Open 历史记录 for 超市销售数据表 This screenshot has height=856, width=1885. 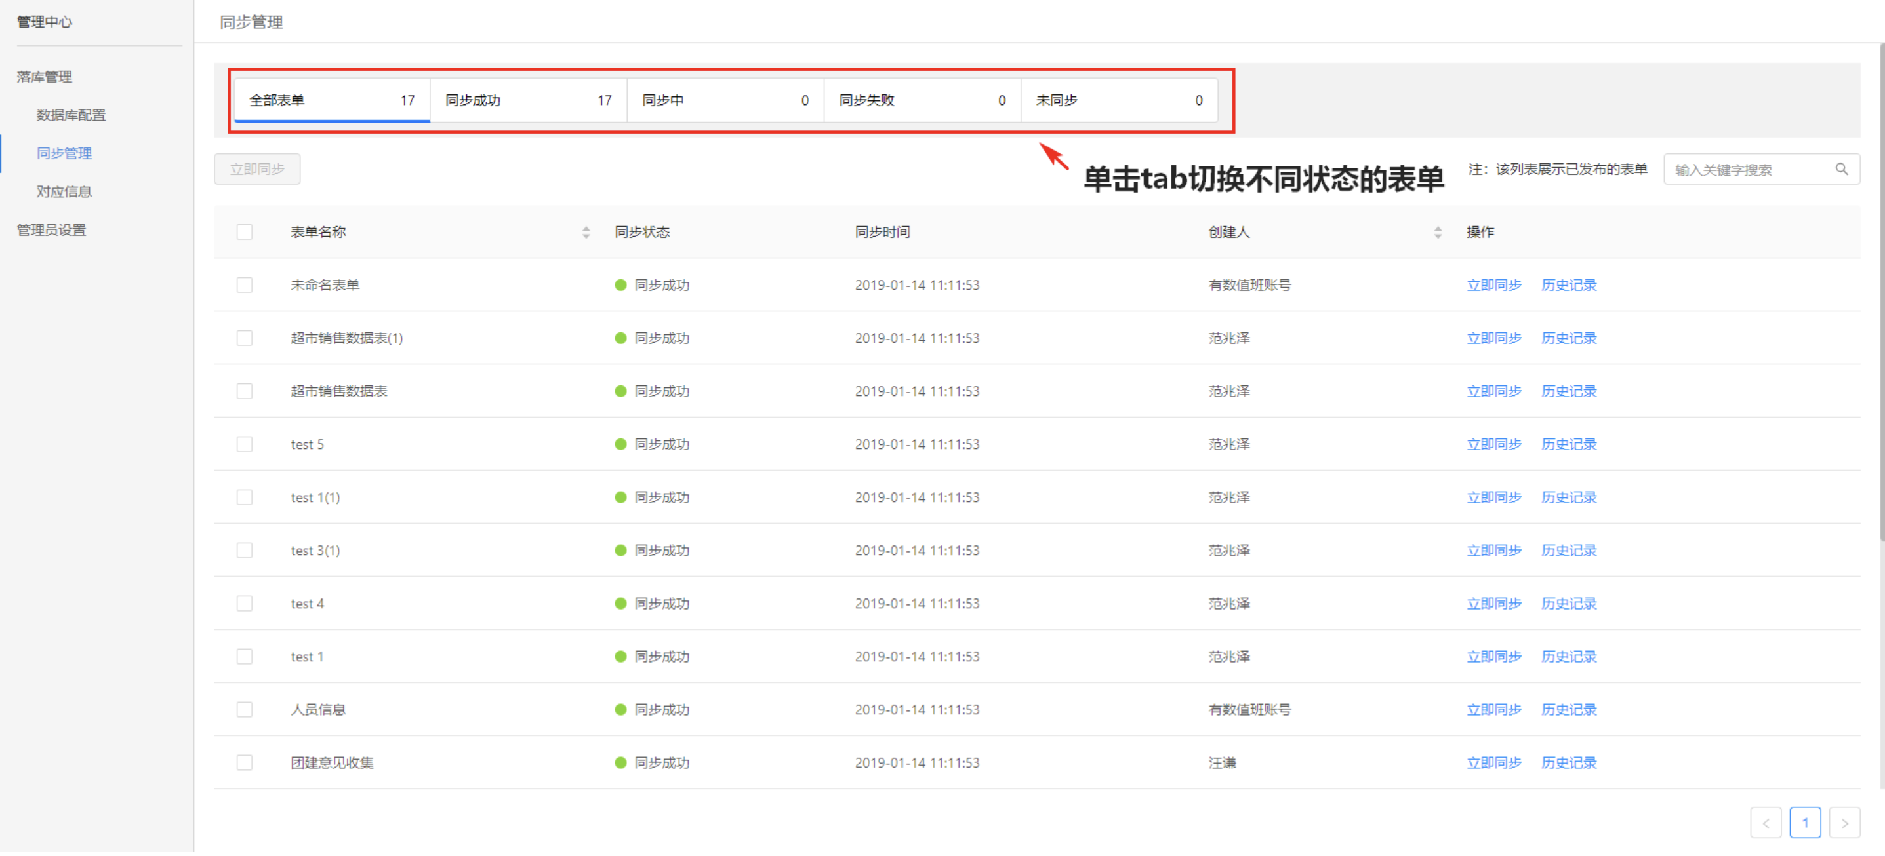click(x=1568, y=393)
